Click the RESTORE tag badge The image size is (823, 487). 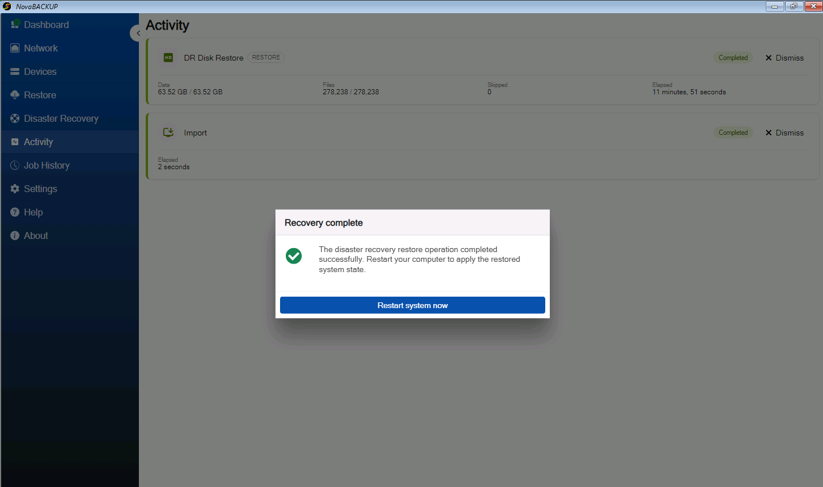[266, 57]
